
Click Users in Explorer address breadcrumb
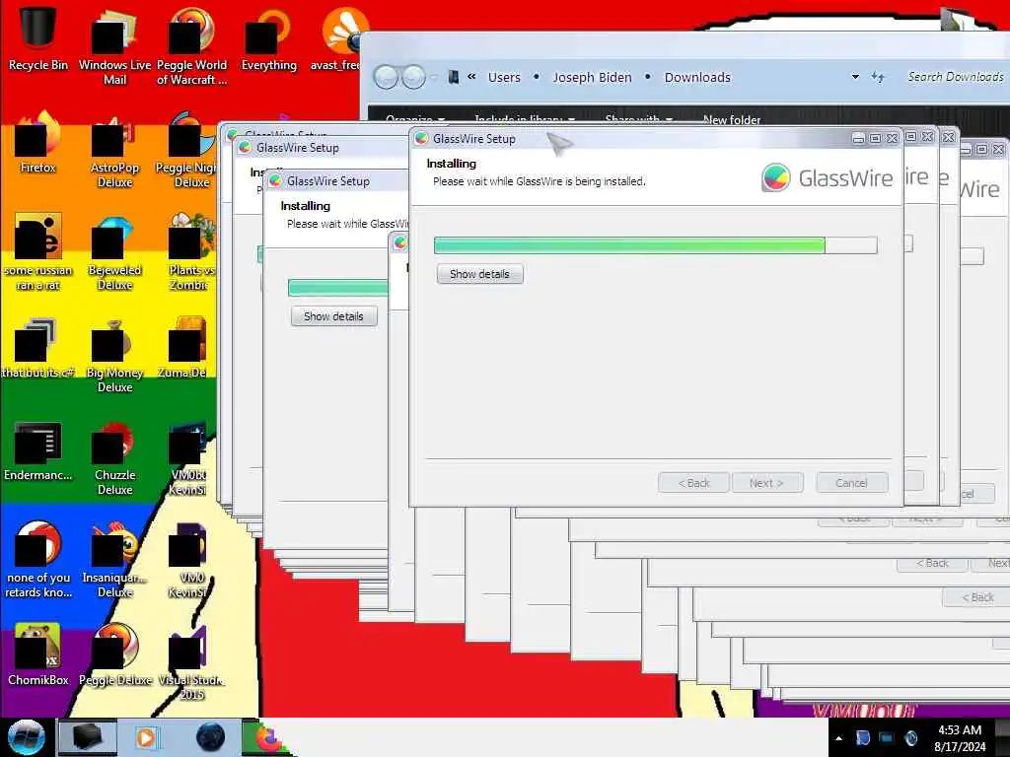click(504, 77)
